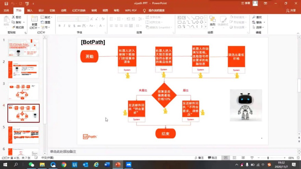Toggle Normal view button in status bar

coord(225,158)
